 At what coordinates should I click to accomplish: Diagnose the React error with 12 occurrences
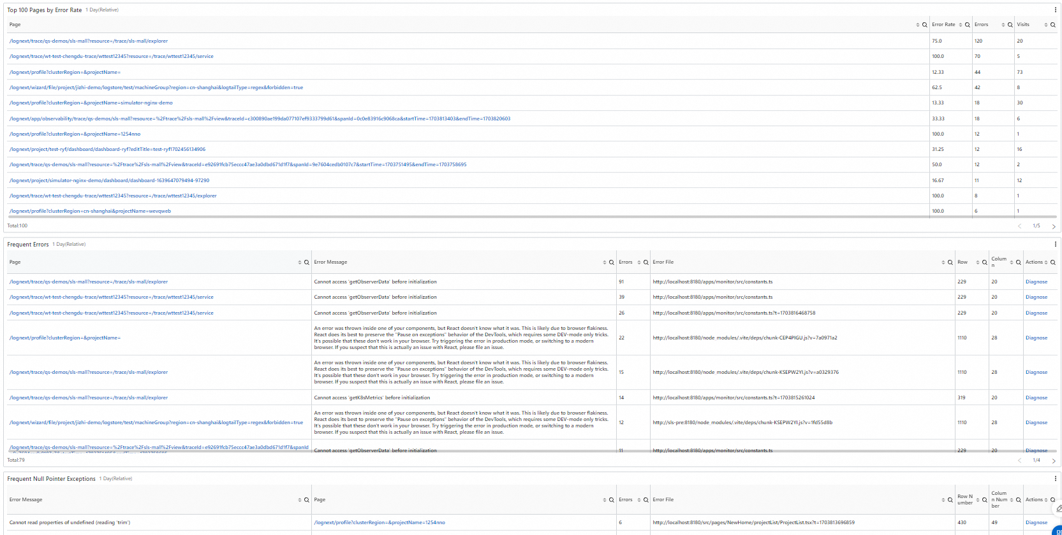pyautogui.click(x=1036, y=422)
